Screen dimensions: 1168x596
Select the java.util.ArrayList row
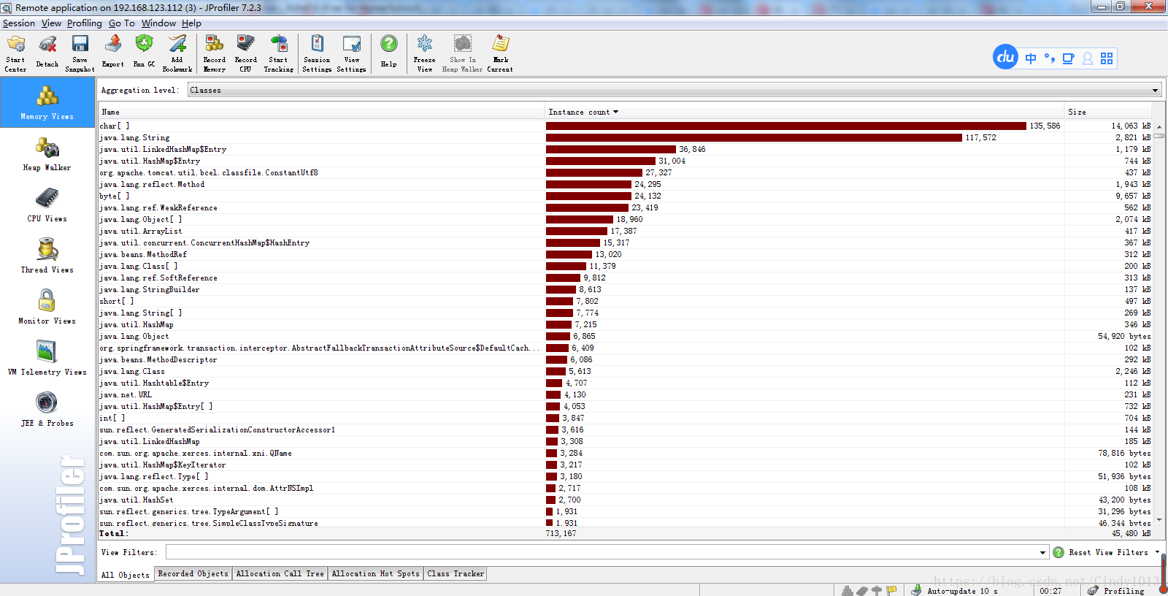click(x=625, y=231)
